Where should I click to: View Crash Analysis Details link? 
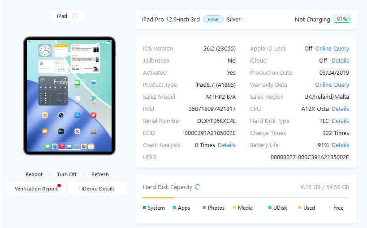(226, 145)
